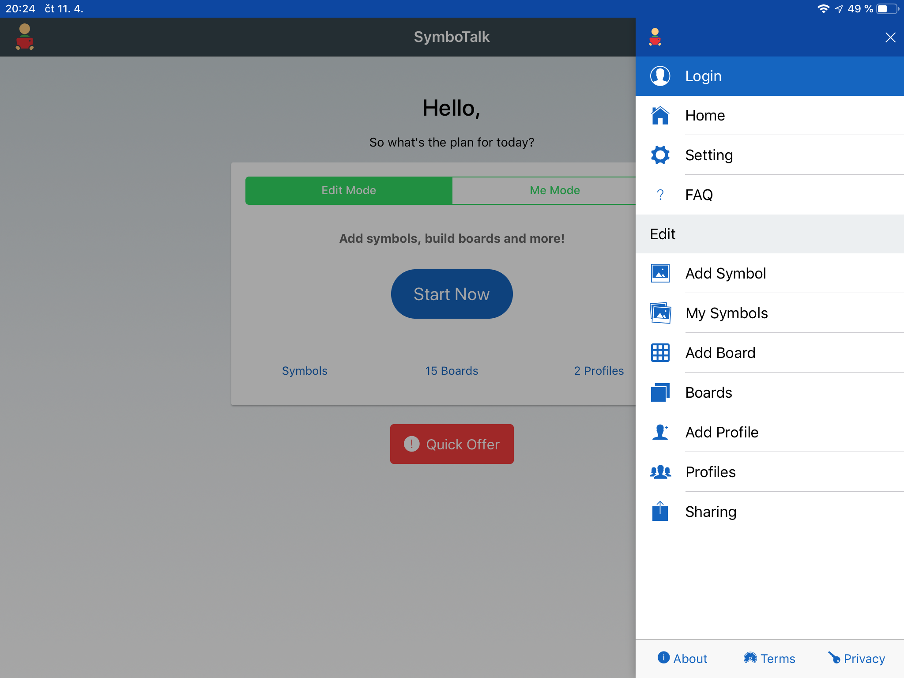Viewport: 904px width, 678px height.
Task: Open Setting menu item
Action: 770,155
